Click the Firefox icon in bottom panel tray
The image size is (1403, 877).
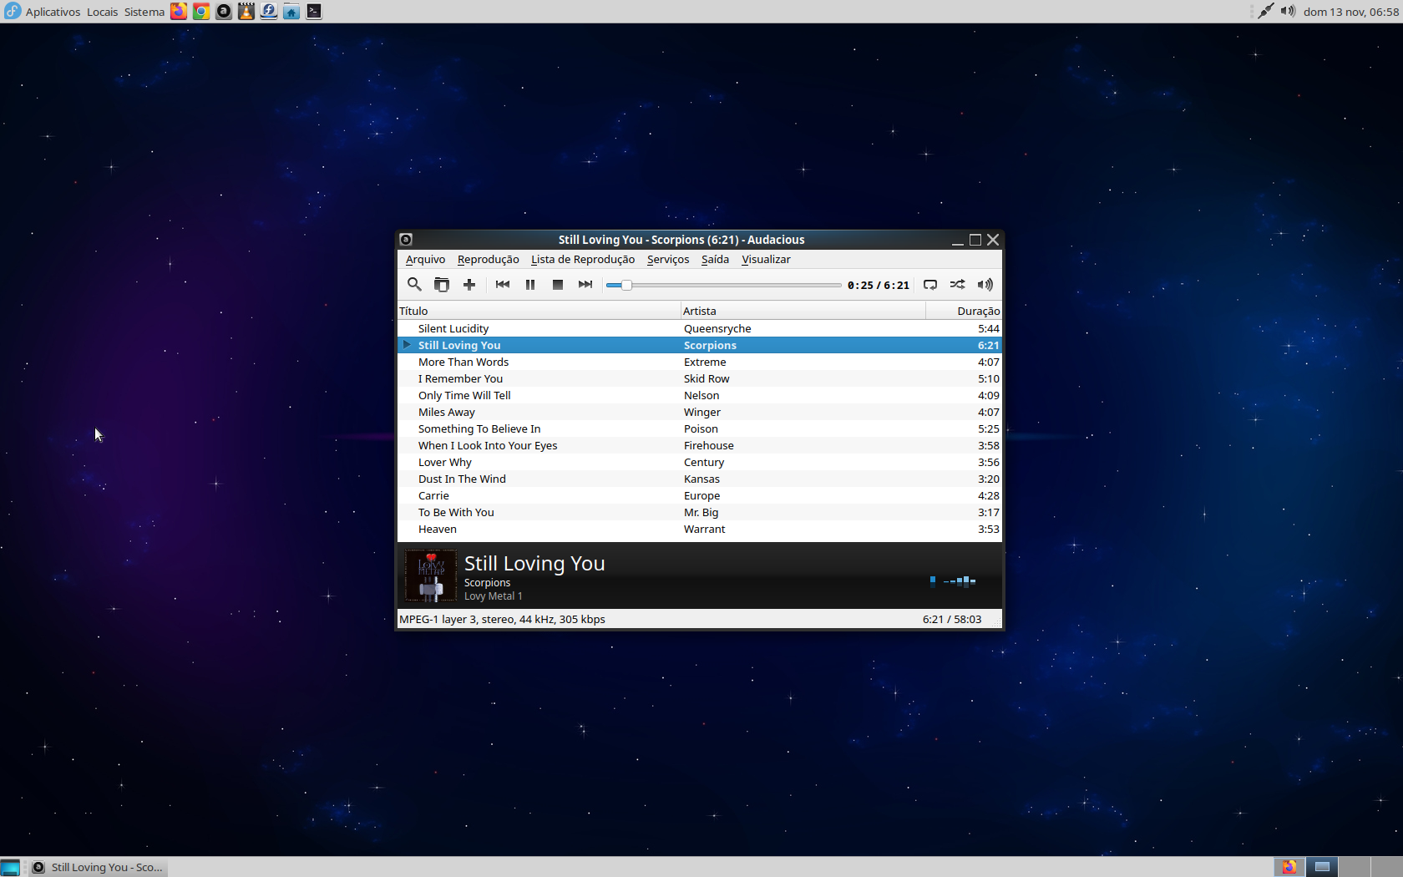(1289, 867)
